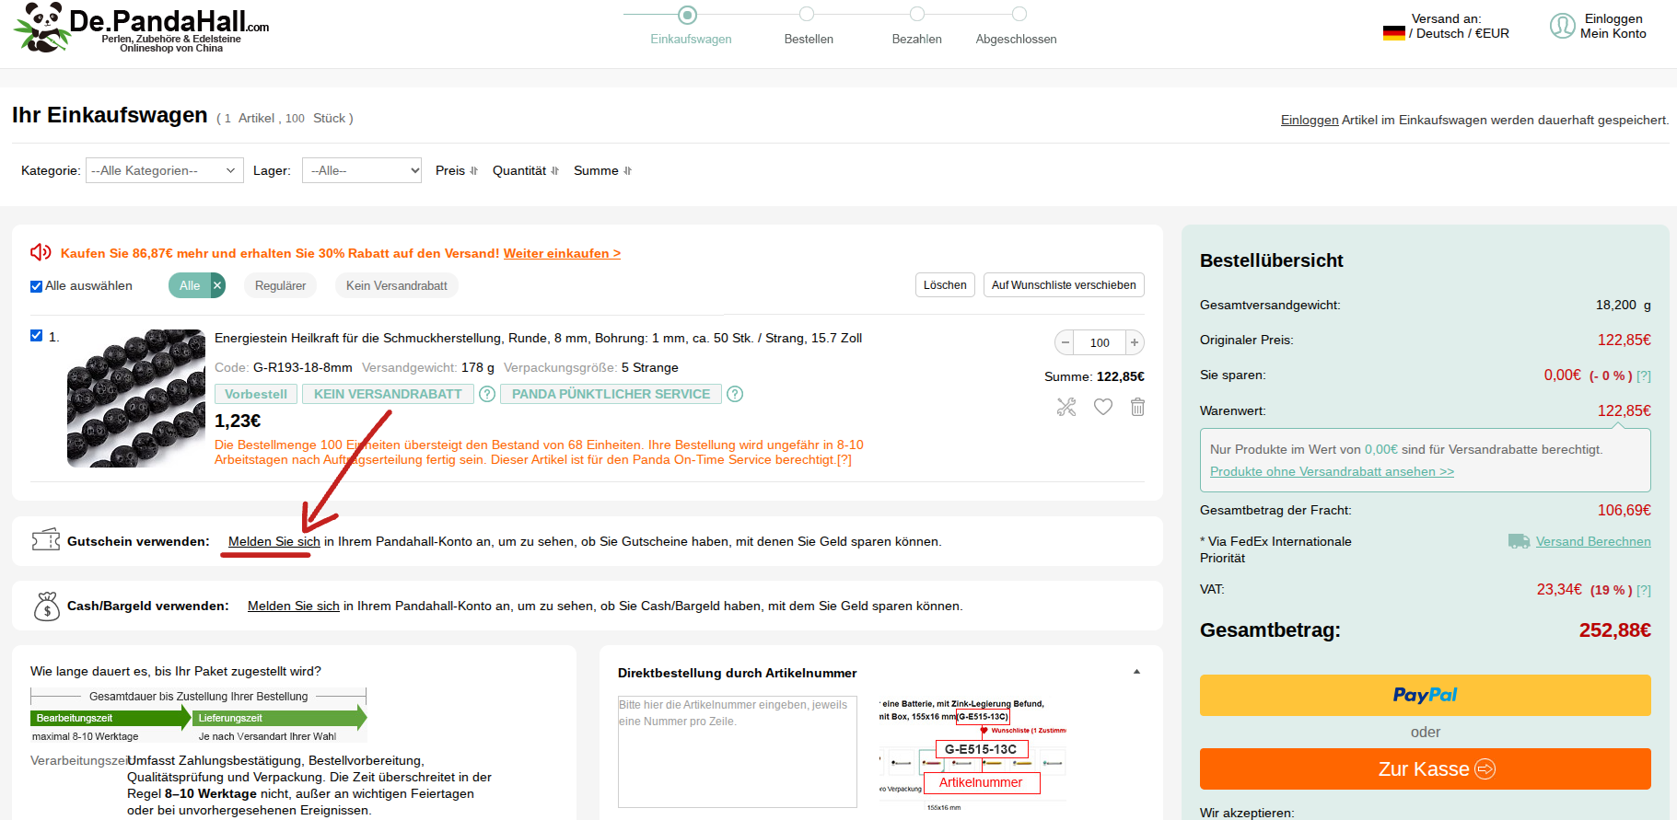1677x820 pixels.
Task: Increase quantity with the plus button
Action: click(1135, 342)
